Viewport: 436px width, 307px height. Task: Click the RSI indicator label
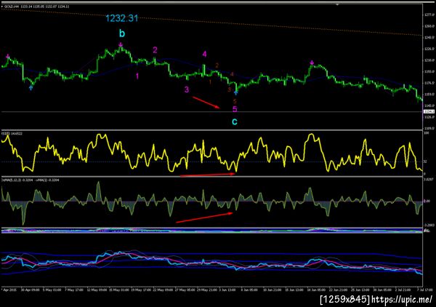coord(12,134)
